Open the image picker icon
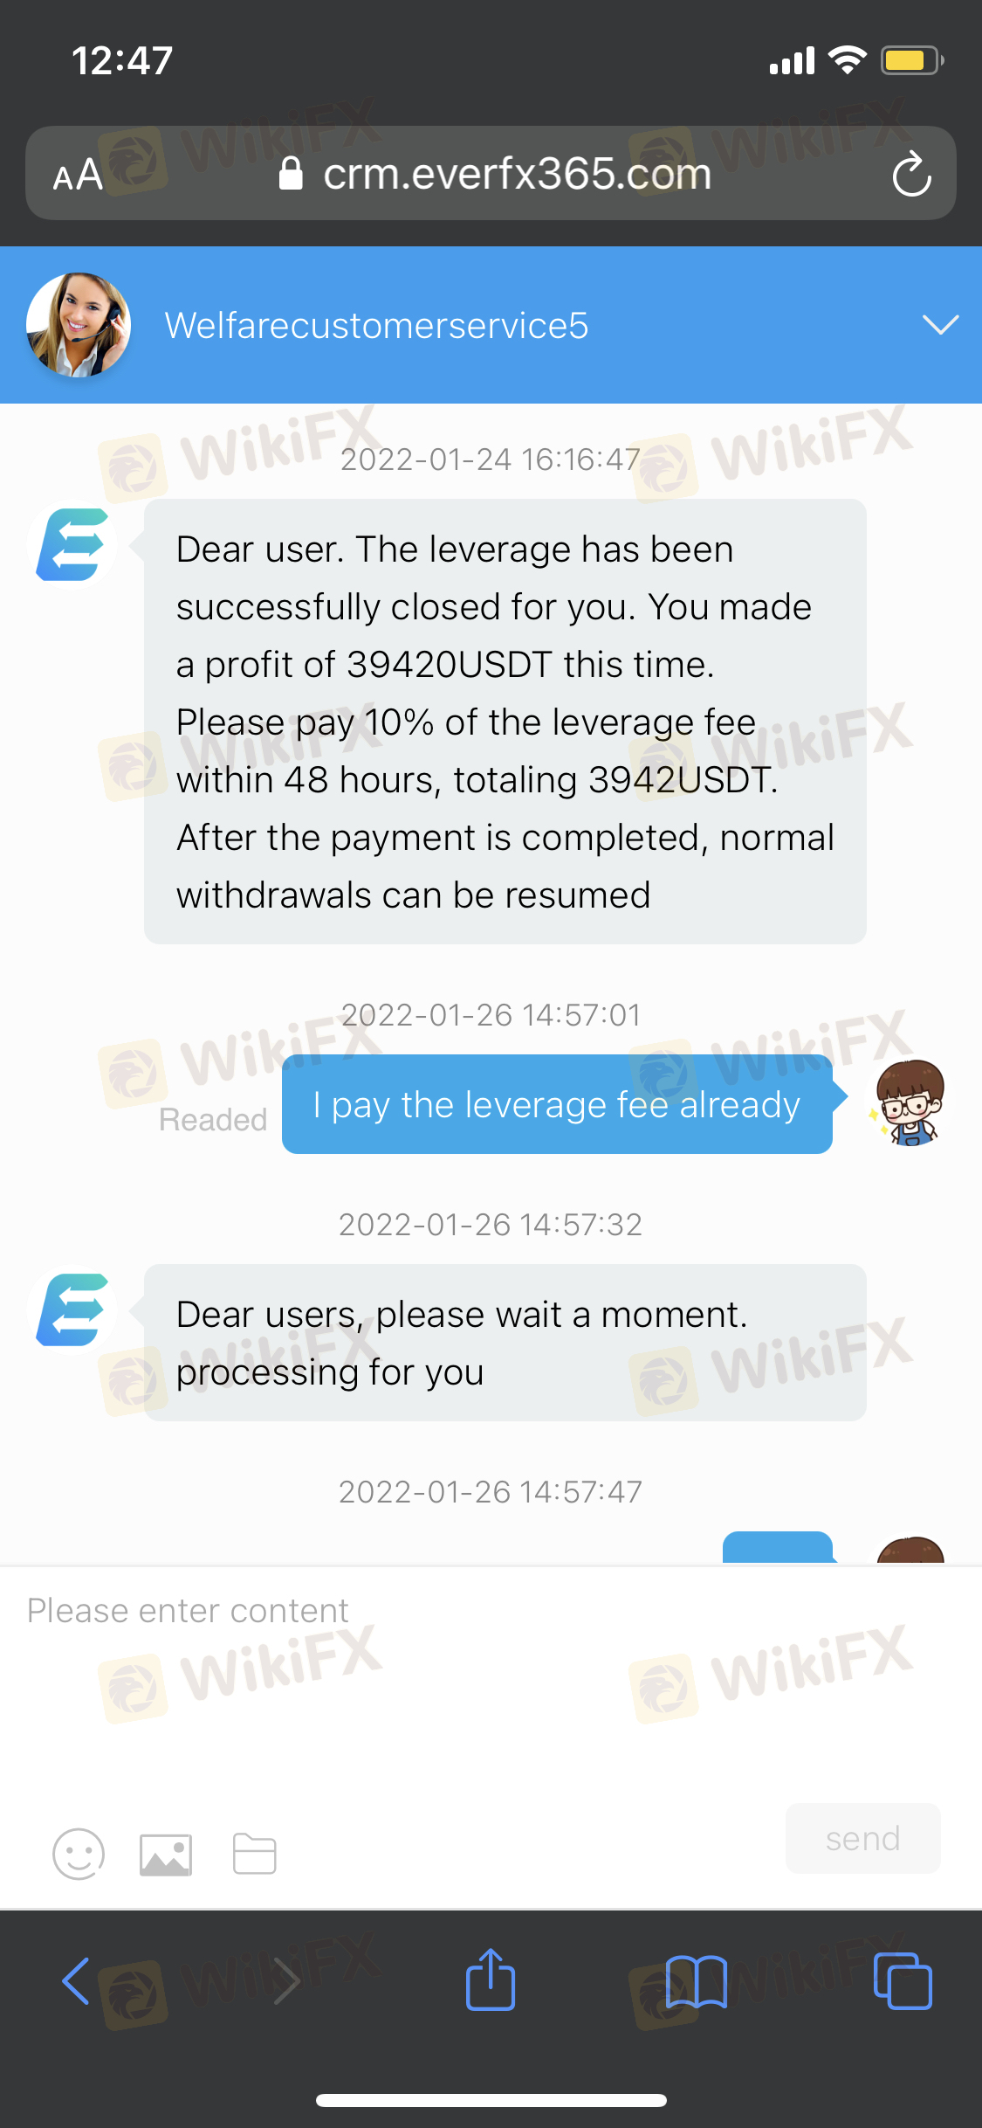 point(166,1855)
